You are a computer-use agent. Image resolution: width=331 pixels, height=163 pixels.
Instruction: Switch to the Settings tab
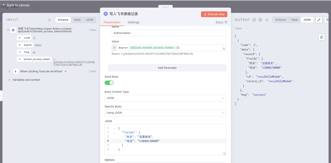[133, 22]
